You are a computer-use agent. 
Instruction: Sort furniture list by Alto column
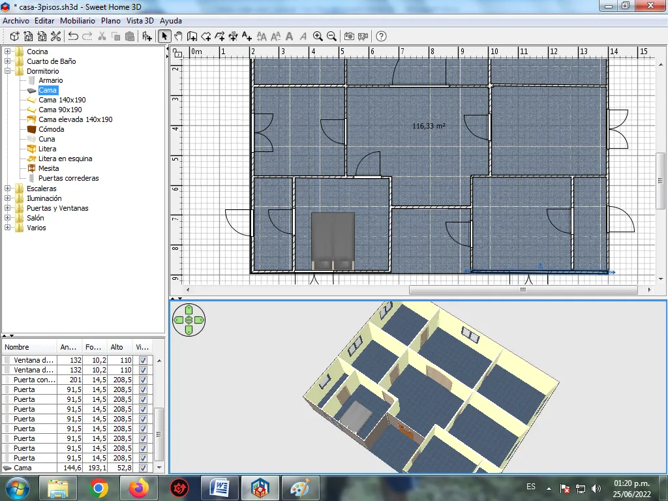point(120,347)
